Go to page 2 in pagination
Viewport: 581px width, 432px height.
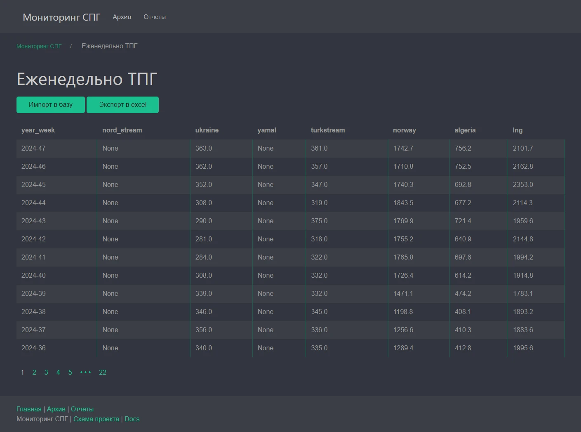tap(34, 372)
